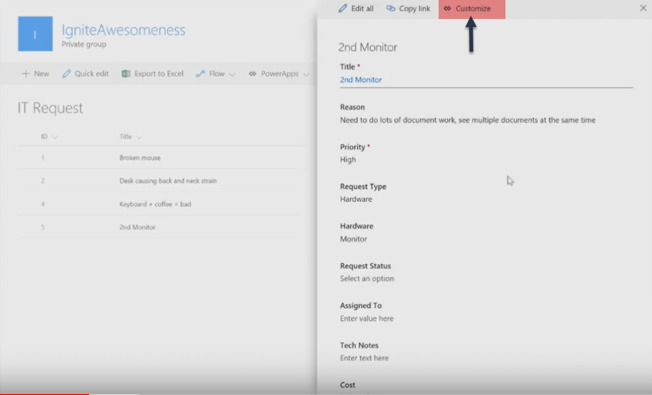Screen dimensions: 652x395
Task: Open the ID column sort dropdown
Action: (55, 137)
